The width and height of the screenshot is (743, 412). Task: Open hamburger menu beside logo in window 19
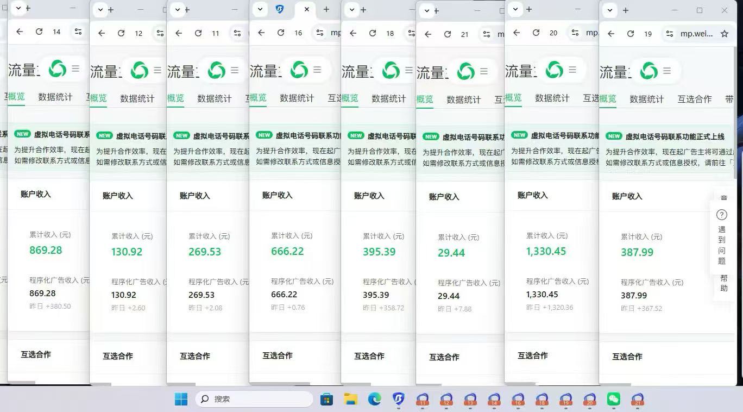click(x=667, y=71)
